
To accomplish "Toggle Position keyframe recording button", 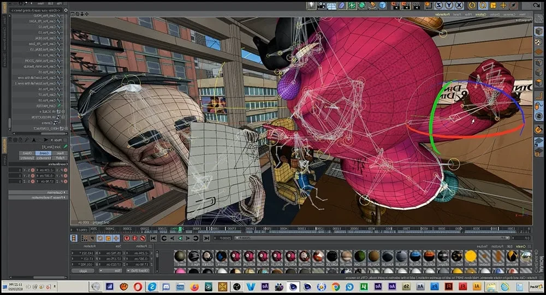I will [116, 238].
